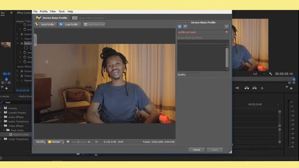The width and height of the screenshot is (299, 168).
Task: Click the Audio Transitions folder icon
Action: pos(6,121)
